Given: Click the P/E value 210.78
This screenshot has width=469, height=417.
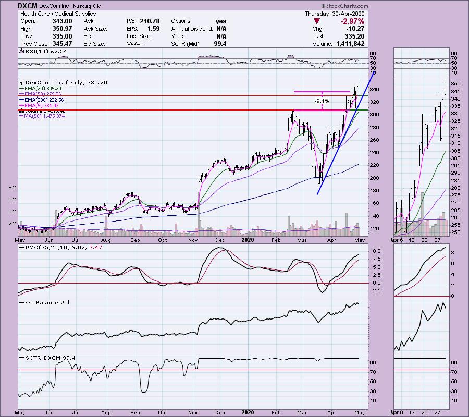Looking at the screenshot, I should (x=150, y=21).
